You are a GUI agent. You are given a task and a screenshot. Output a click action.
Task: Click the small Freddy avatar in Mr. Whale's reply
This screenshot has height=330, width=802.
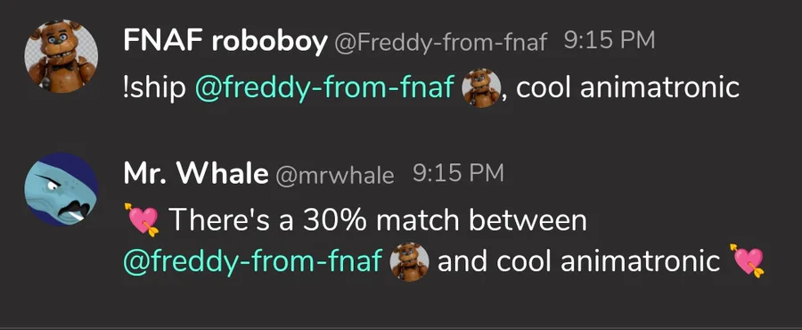(409, 261)
